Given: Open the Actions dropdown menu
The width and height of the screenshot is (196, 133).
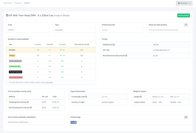Looking at the screenshot, I should pyautogui.click(x=184, y=3).
